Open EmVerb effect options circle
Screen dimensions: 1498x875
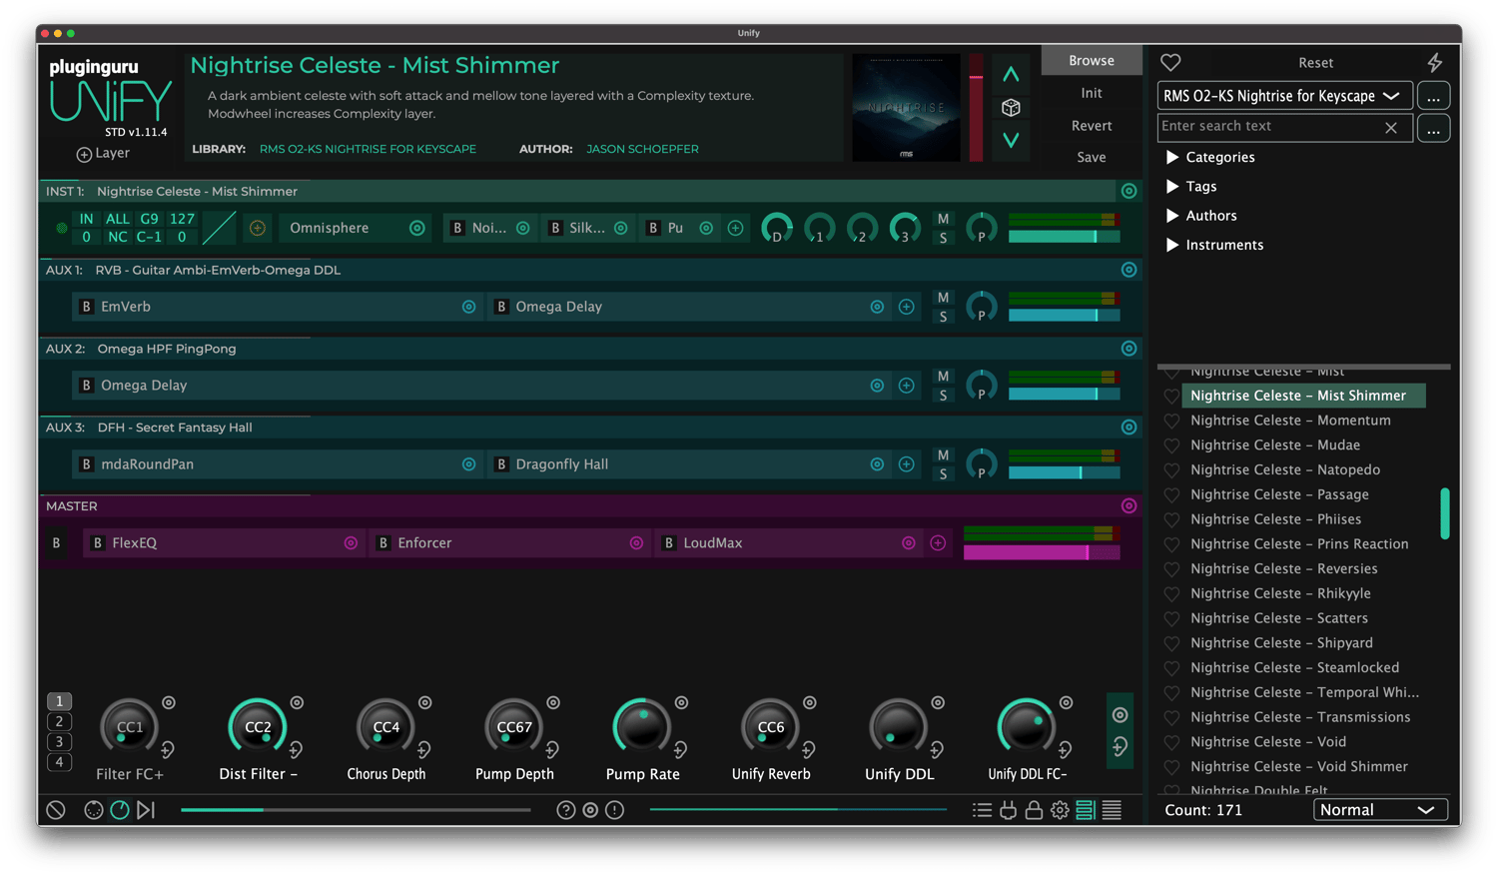[468, 307]
